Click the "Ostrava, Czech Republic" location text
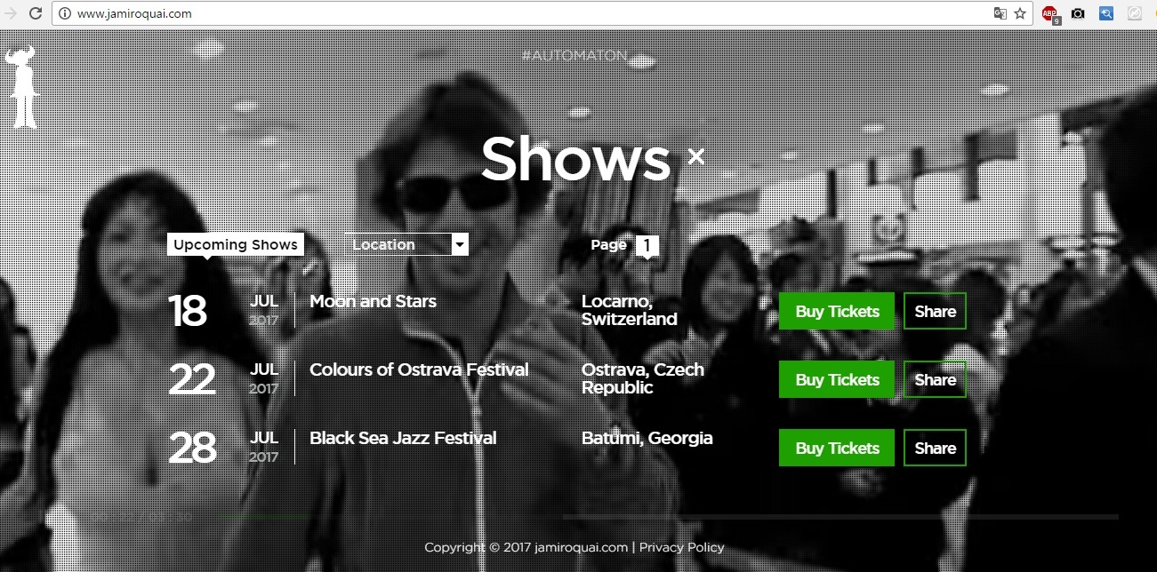 click(643, 378)
